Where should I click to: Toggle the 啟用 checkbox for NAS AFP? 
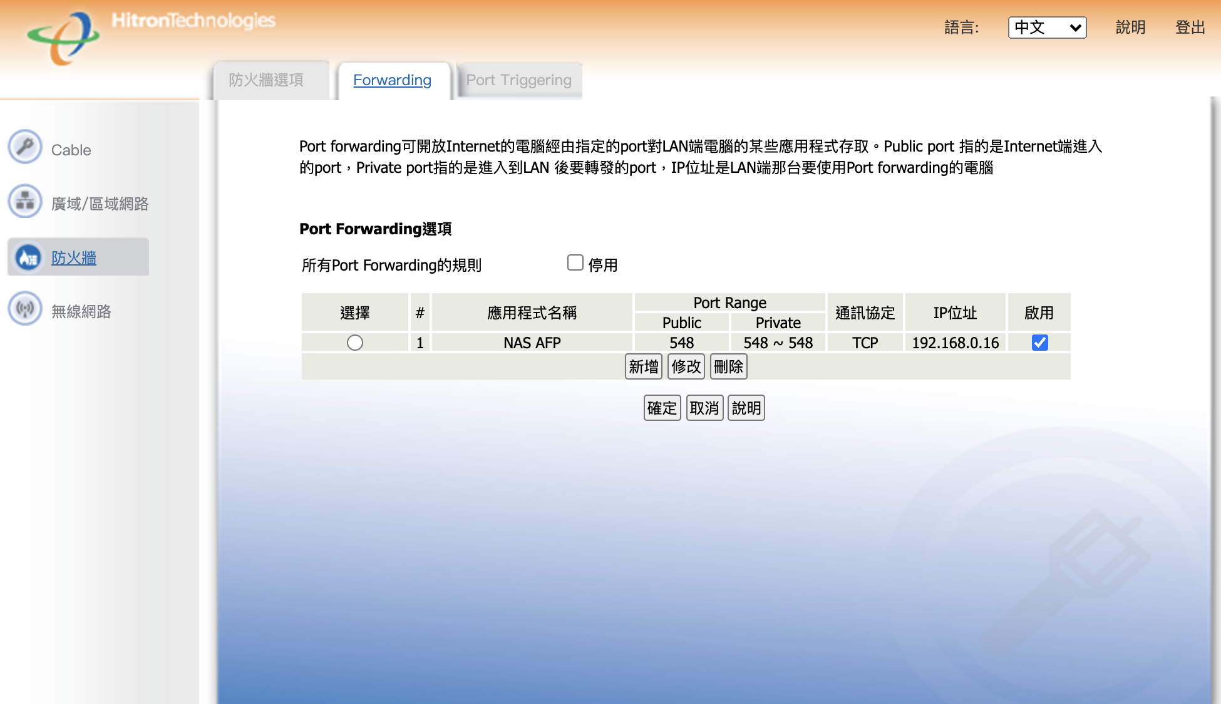pos(1040,343)
